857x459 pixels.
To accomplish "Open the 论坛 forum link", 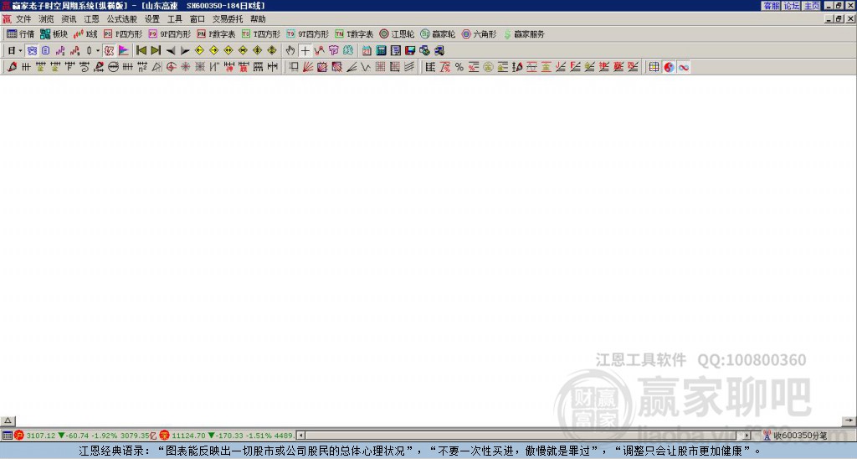I will tap(791, 6).
